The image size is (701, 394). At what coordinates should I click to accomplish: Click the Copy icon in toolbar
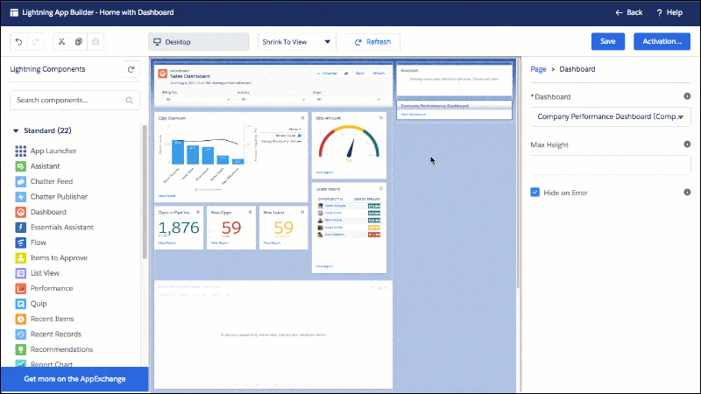coord(78,41)
